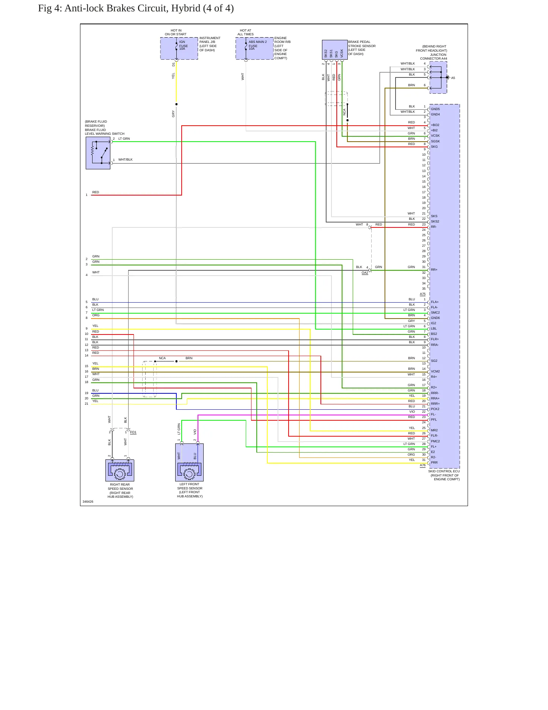This screenshot has height=710, width=548.
Task: Click the left front speed sensor symbol
Action: click(190, 462)
